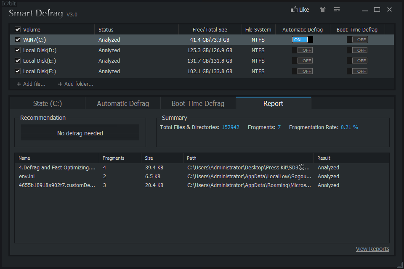This screenshot has width=404, height=269.
Task: Sort report by Name column
Action: click(57, 158)
